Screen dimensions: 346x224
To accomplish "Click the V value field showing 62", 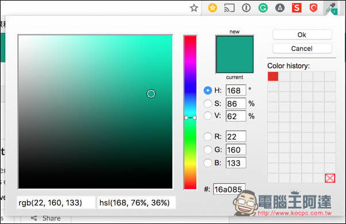I will pos(236,116).
